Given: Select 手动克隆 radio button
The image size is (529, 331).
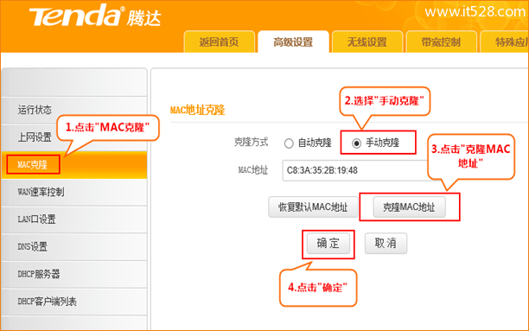Looking at the screenshot, I should (356, 143).
